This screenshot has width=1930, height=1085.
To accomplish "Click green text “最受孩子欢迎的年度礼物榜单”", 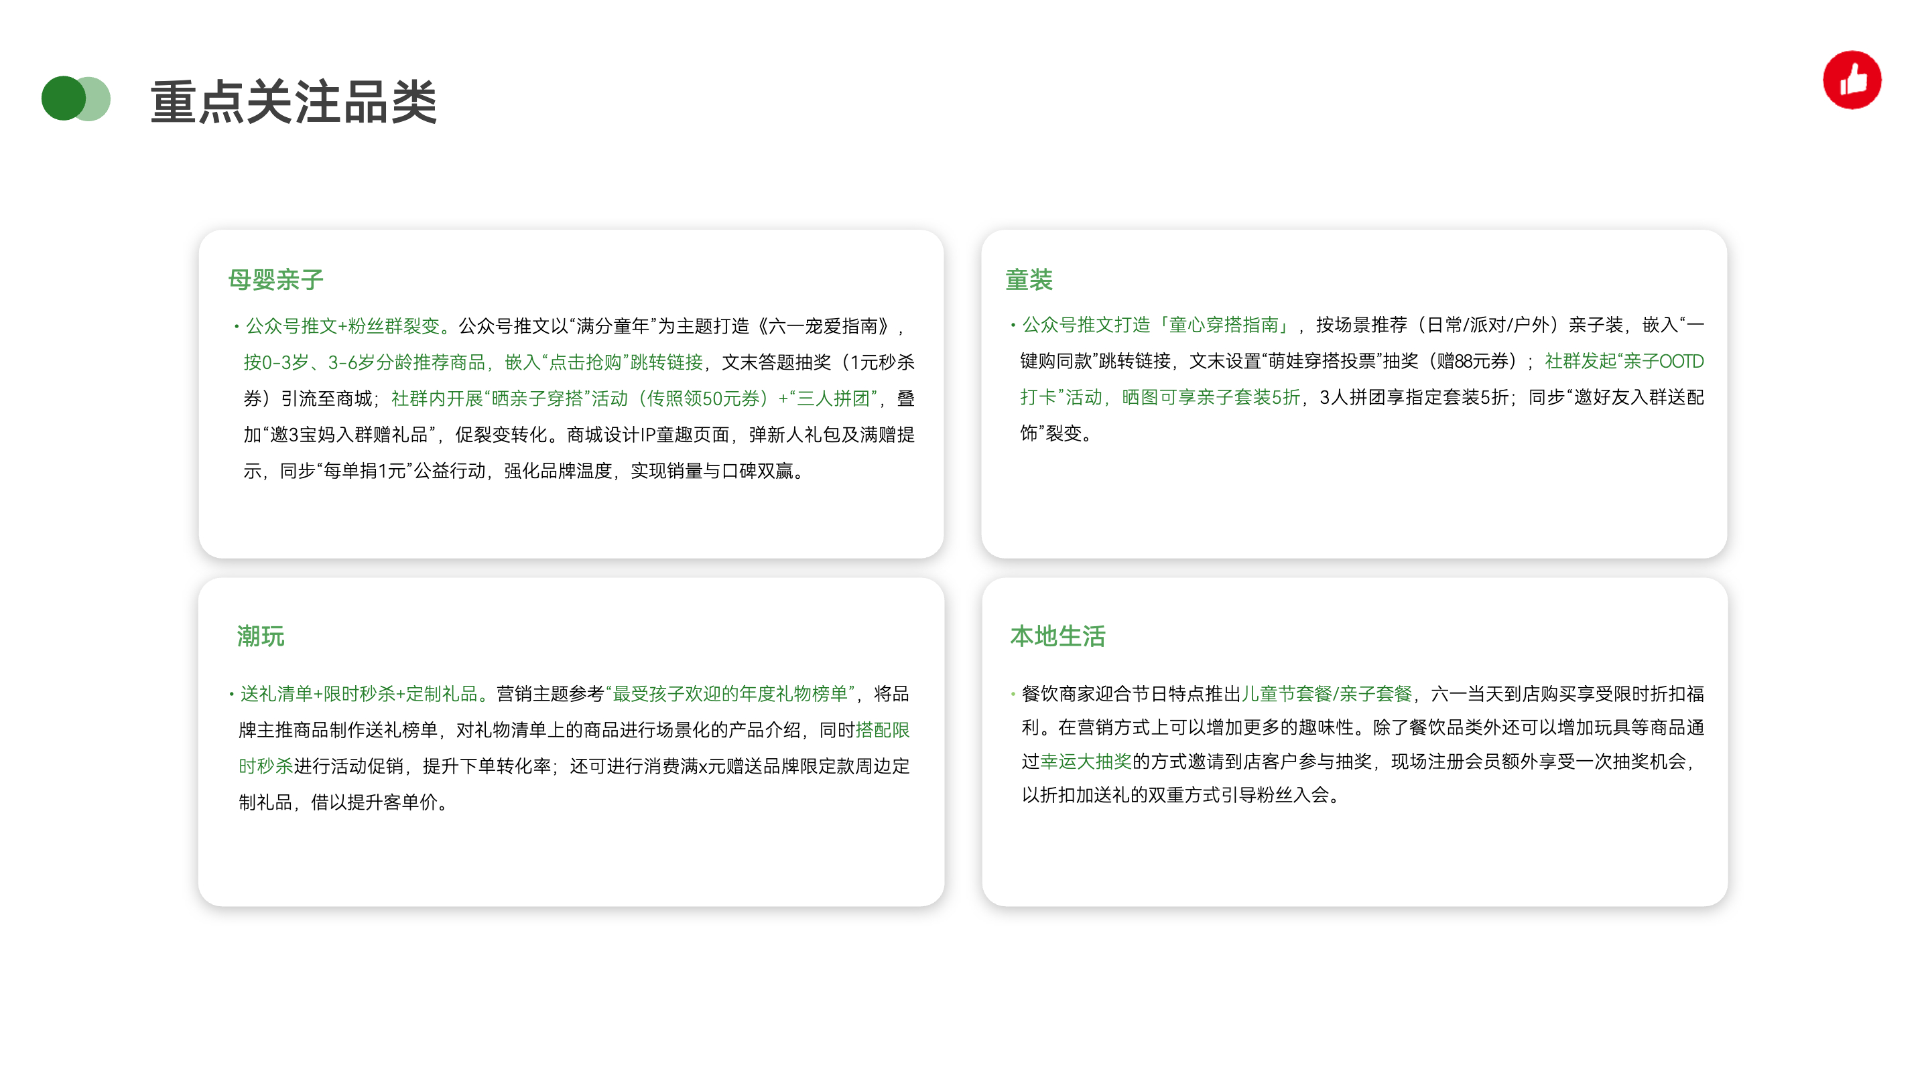I will pos(730,694).
